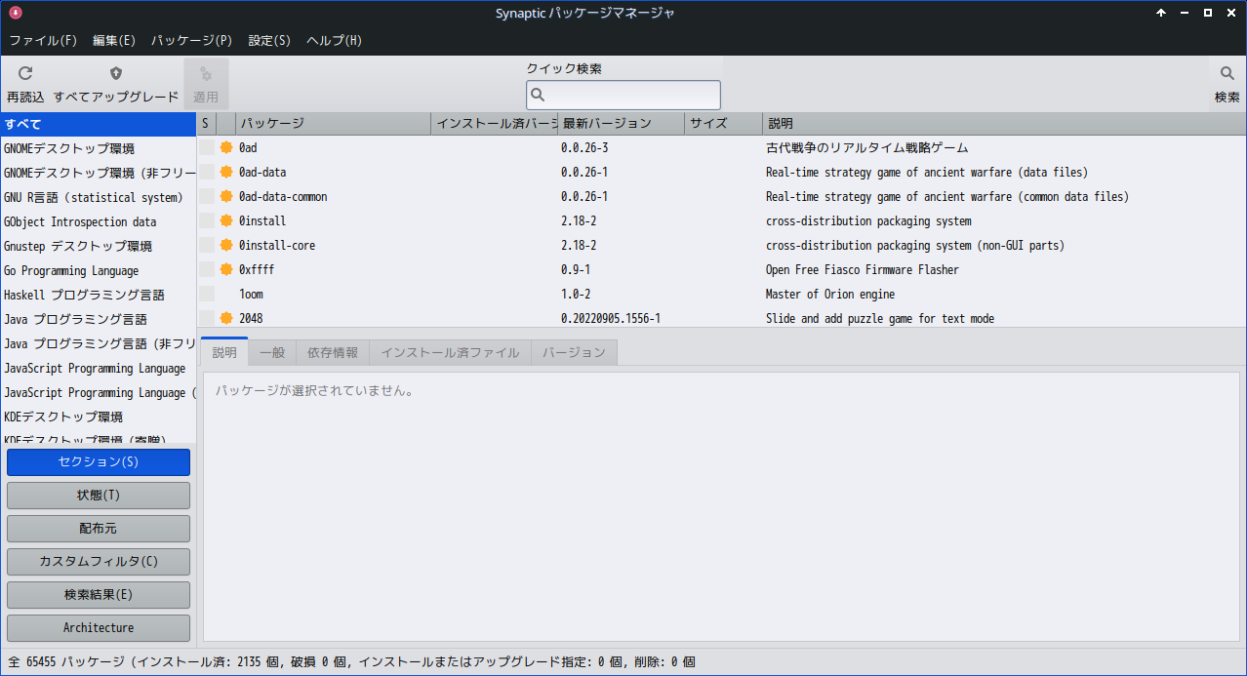Select すべて in the section list
The height and width of the screenshot is (676, 1247).
(x=98, y=124)
